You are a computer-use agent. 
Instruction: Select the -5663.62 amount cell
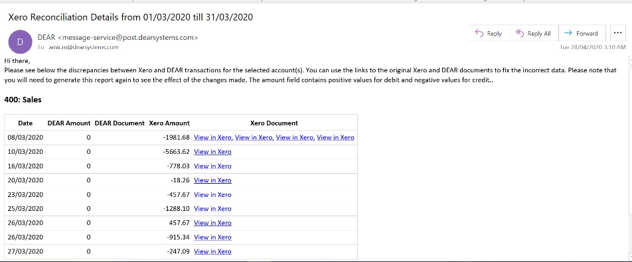click(176, 152)
